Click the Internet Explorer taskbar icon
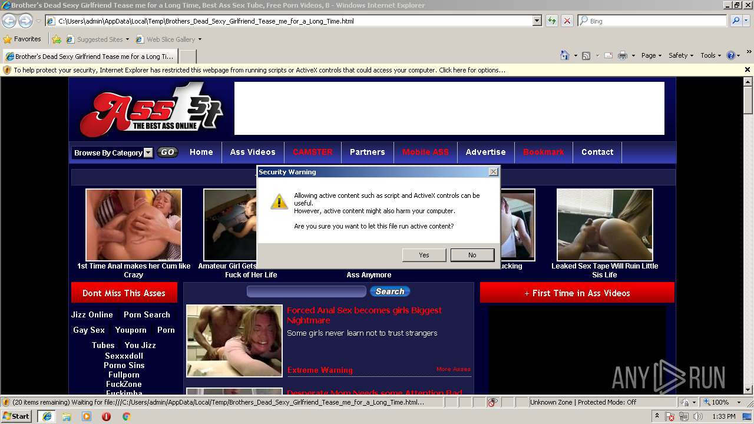Viewport: 754px width, 424px height. click(47, 416)
